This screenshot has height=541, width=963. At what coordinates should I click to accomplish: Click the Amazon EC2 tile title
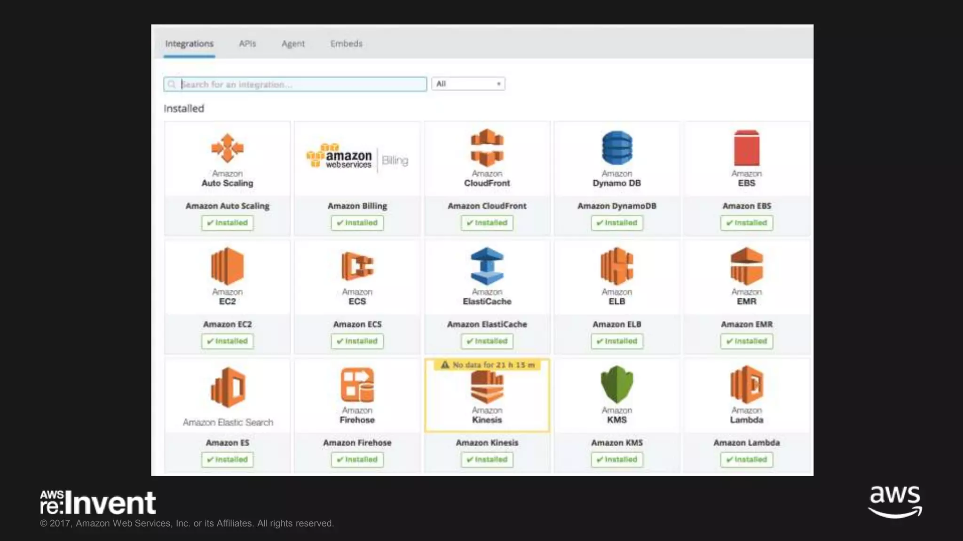tap(228, 324)
